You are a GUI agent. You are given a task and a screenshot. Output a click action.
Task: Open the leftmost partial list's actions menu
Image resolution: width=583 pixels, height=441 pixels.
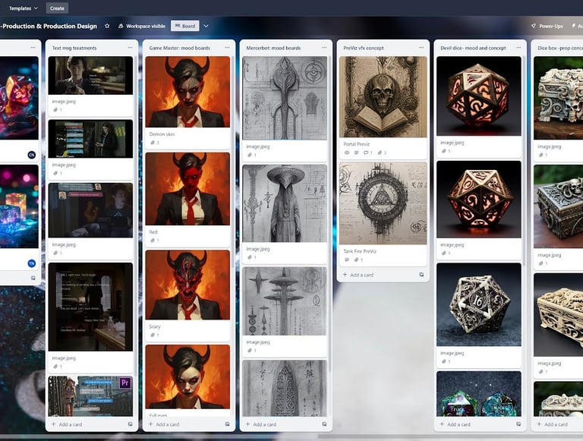(x=33, y=48)
